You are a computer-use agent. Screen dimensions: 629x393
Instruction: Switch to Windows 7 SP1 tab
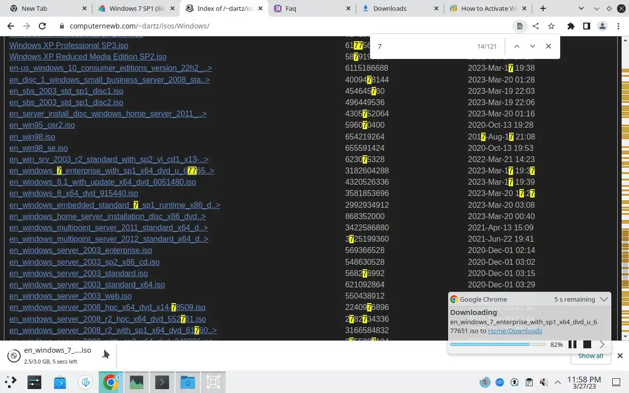point(137,8)
